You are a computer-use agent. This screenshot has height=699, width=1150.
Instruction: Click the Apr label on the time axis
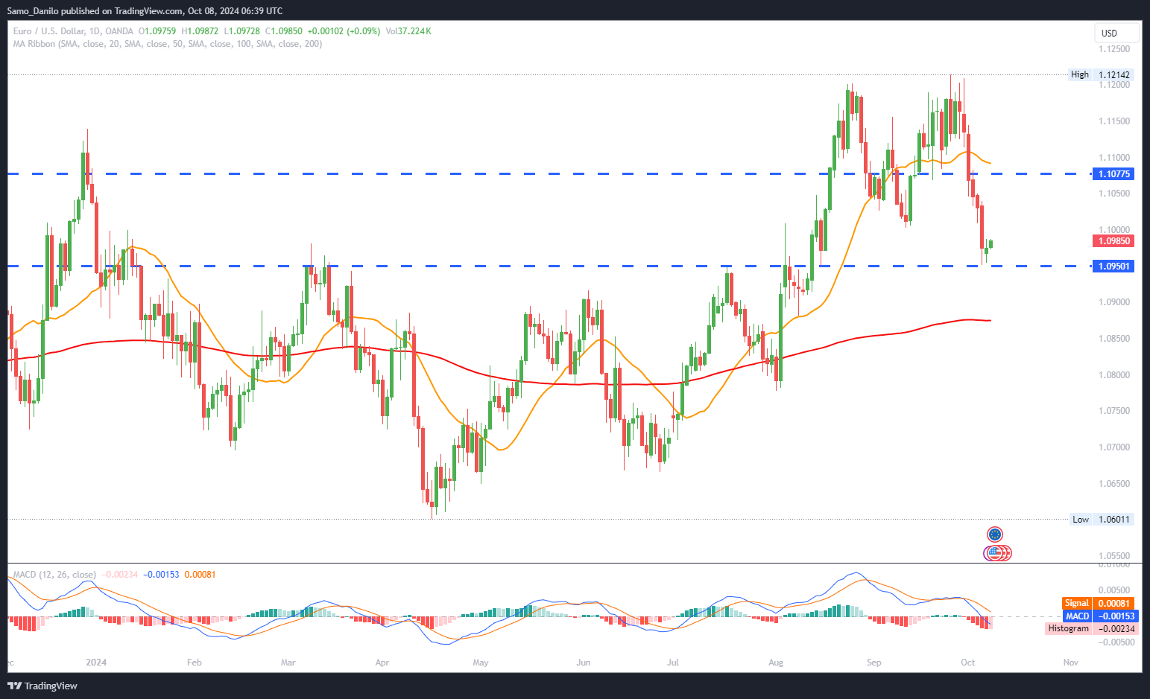click(x=382, y=663)
